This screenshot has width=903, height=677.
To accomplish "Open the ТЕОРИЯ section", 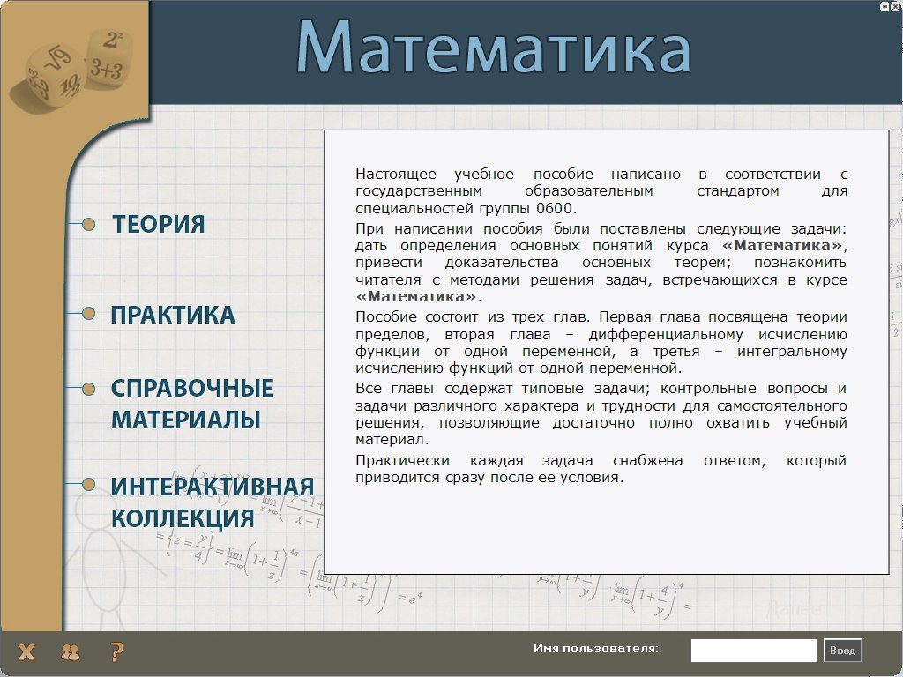I will [158, 225].
